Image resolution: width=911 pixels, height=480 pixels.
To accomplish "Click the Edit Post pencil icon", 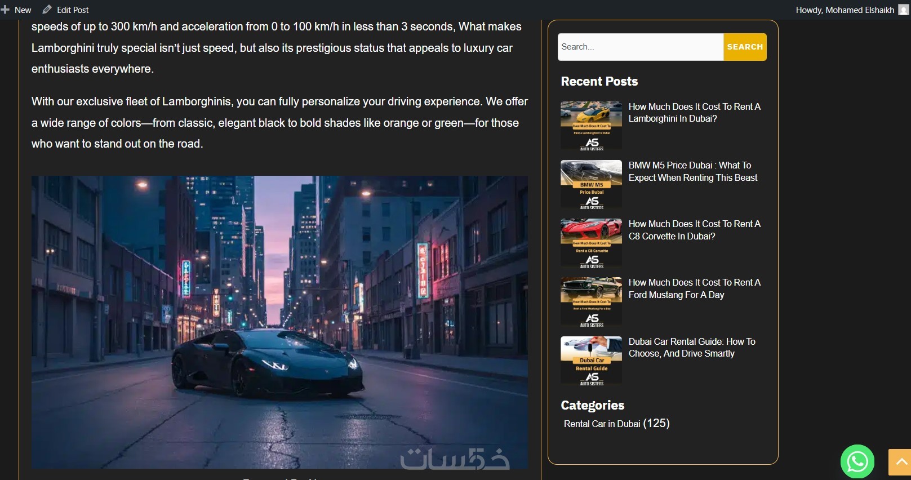I will click(x=47, y=10).
